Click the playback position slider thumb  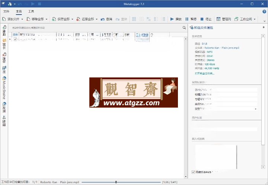tap(116, 182)
